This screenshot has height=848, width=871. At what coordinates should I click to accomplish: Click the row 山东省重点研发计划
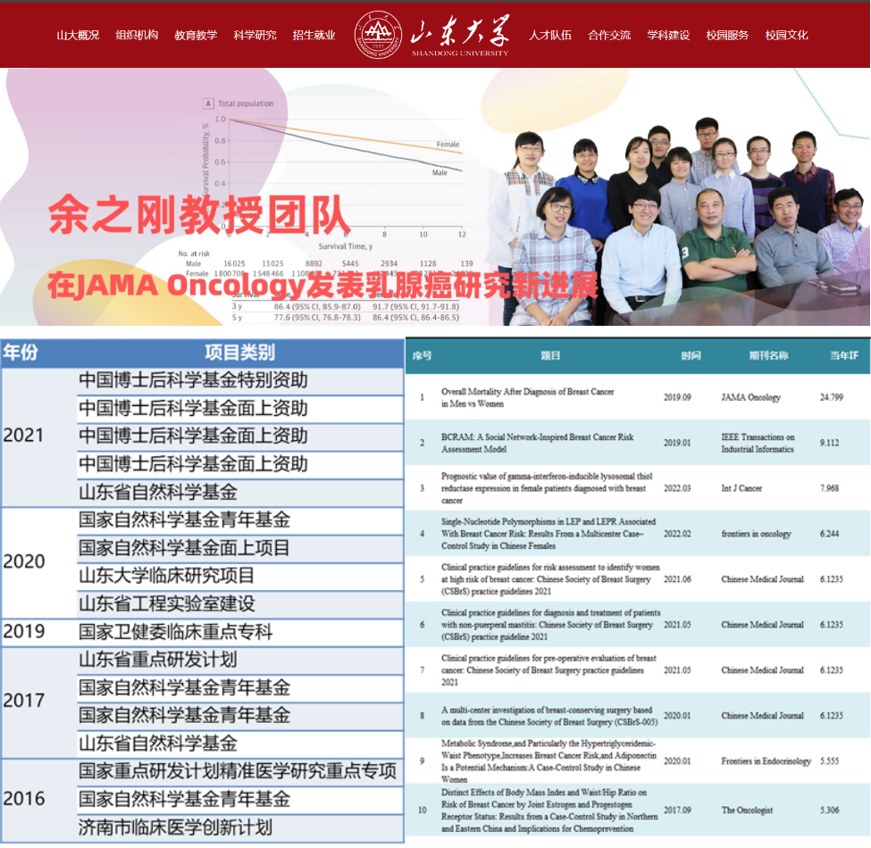pos(240,660)
